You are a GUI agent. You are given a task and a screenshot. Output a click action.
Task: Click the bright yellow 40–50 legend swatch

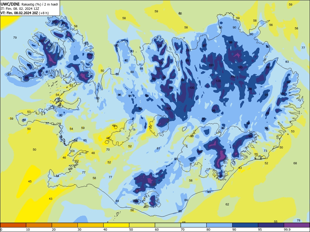[x=116, y=225]
